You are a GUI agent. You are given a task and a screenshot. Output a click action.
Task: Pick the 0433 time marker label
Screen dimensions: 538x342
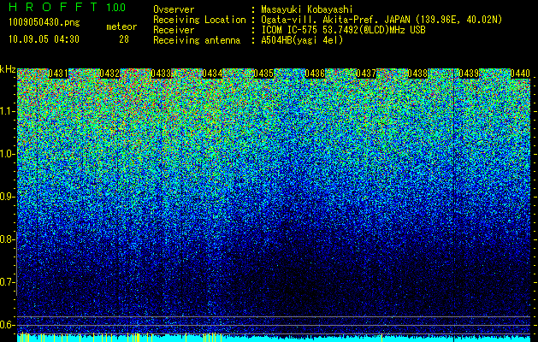tap(161, 74)
